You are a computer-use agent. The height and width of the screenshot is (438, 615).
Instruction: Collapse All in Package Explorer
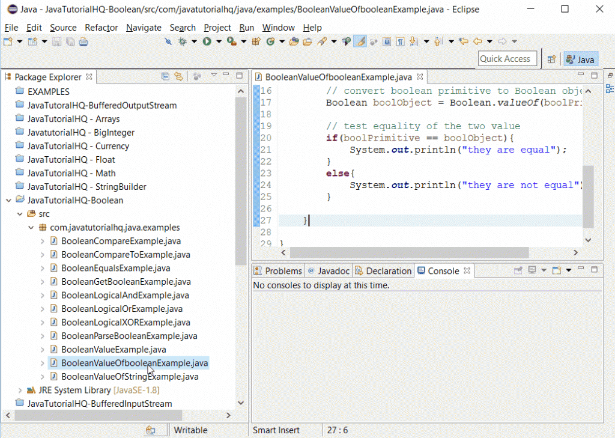[x=166, y=77]
